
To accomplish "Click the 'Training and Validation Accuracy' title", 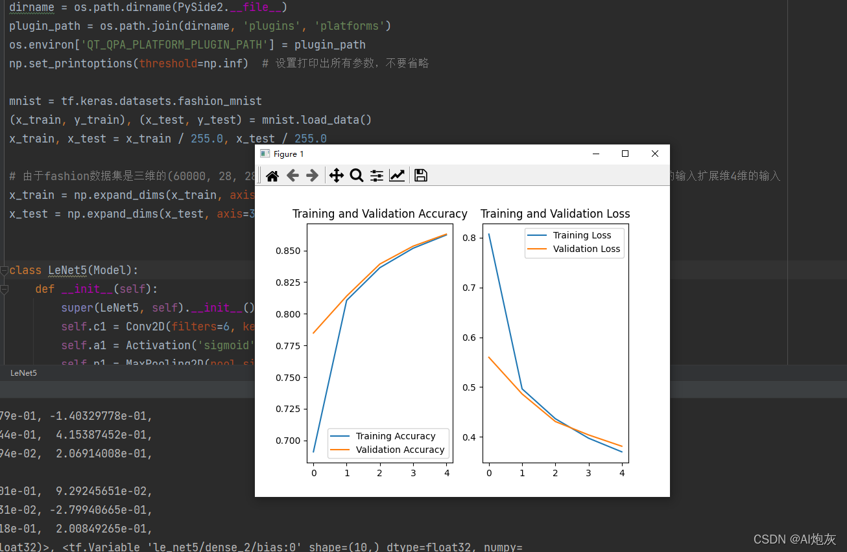I will click(380, 214).
